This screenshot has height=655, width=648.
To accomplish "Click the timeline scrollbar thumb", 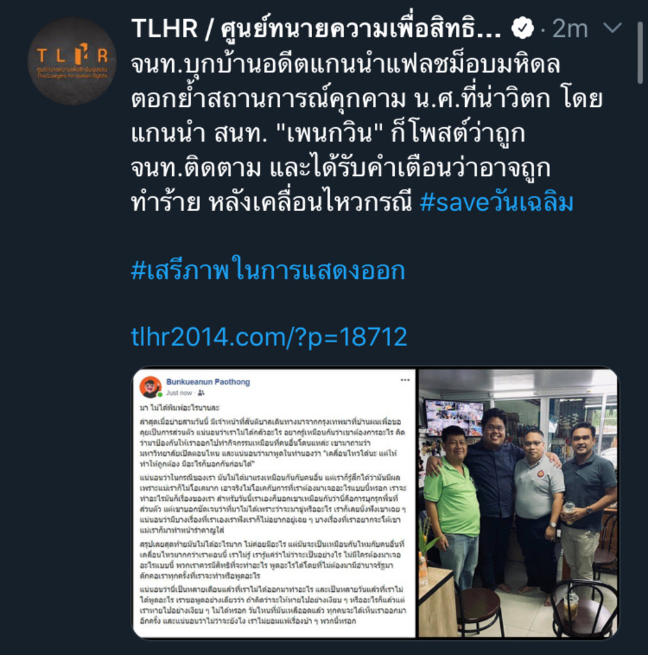I will point(640,52).
